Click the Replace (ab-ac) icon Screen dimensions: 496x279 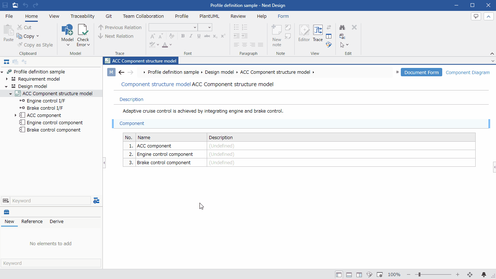(342, 36)
